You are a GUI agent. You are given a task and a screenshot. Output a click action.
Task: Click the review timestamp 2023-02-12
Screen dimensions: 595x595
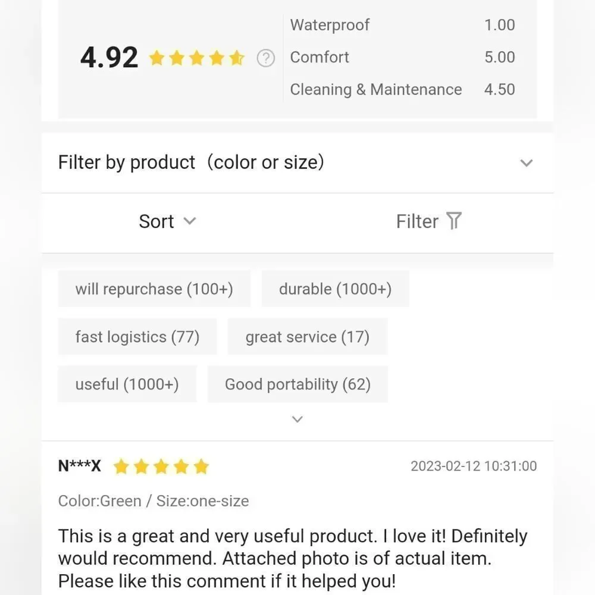coord(474,466)
